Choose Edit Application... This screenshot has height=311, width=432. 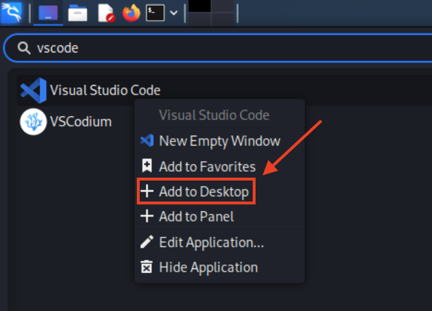[x=219, y=242]
